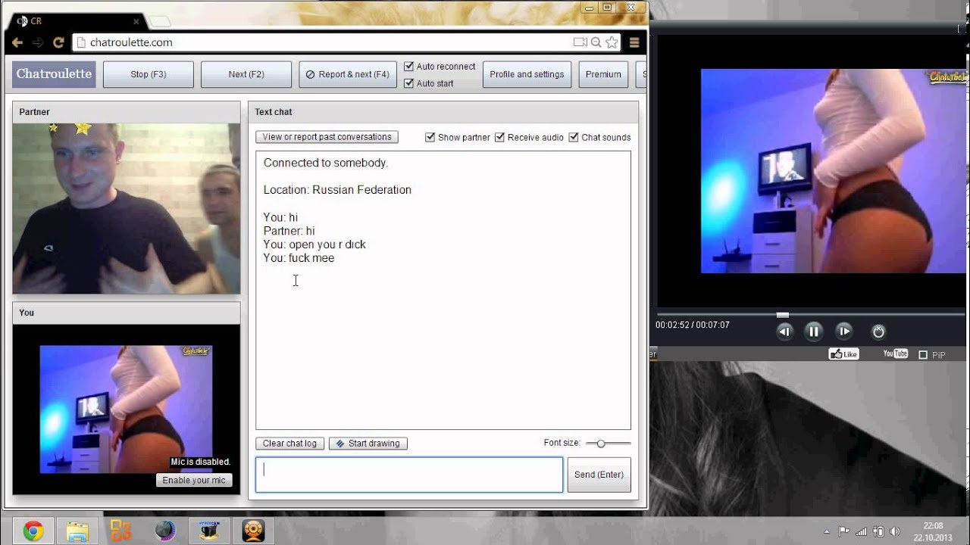Click the Stop (F3) button
970x545 pixels.
tap(149, 74)
